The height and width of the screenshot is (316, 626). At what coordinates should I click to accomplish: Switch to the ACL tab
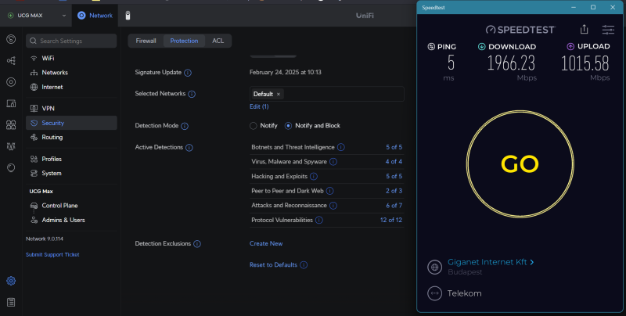pyautogui.click(x=218, y=41)
